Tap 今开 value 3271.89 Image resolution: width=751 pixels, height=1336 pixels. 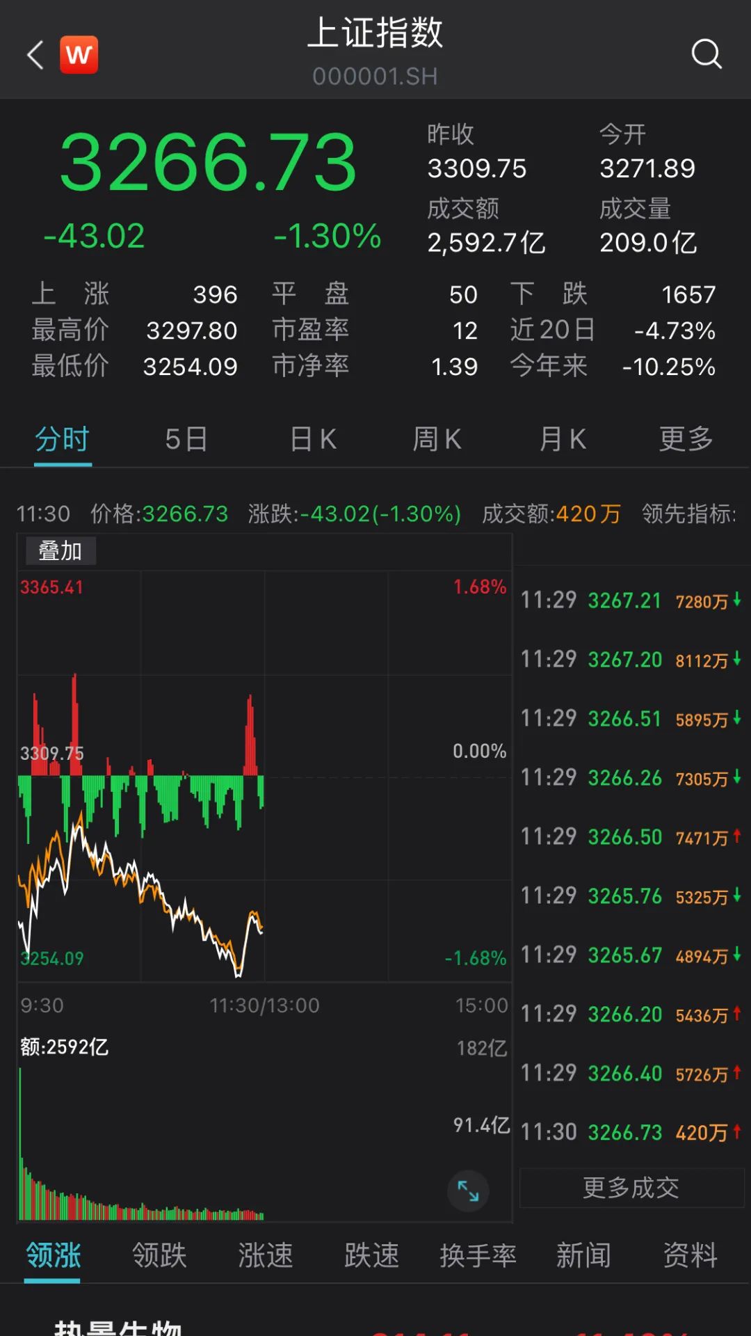click(647, 168)
